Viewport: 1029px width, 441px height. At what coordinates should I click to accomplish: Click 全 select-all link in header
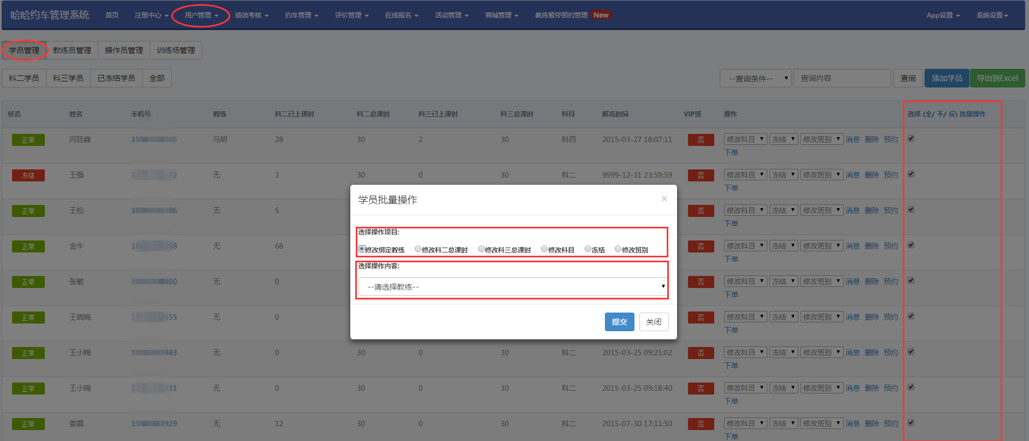(930, 114)
